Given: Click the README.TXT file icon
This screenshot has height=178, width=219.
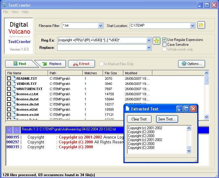Looking at the screenshot, I should (x=14, y=79).
